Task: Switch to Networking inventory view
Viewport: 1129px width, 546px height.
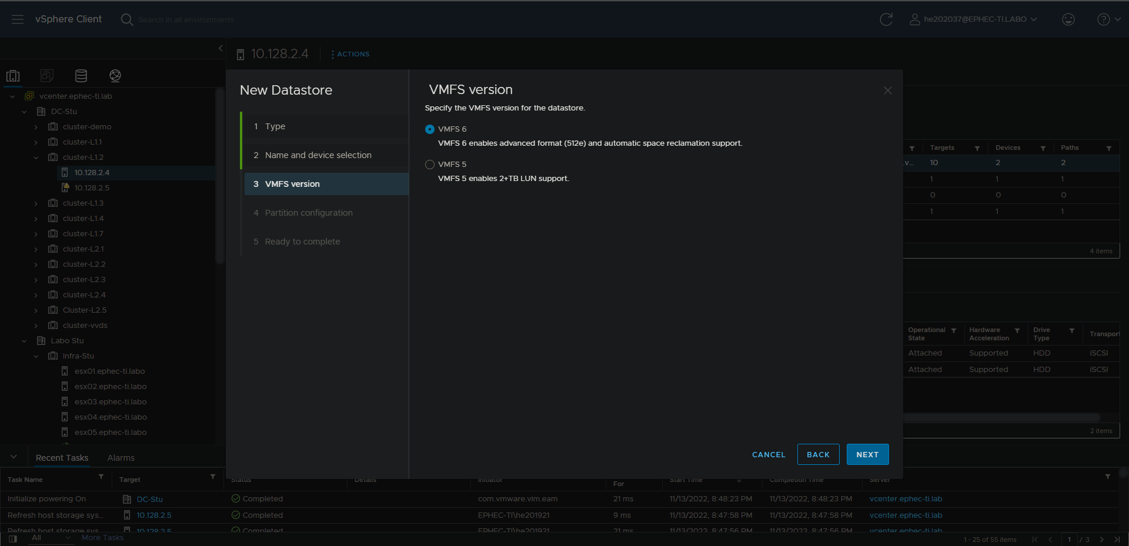Action: (x=115, y=75)
